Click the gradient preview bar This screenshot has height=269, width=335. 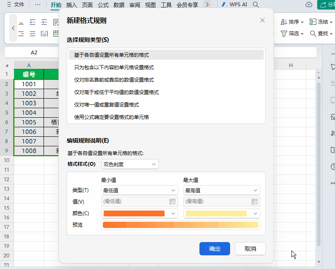(180, 225)
